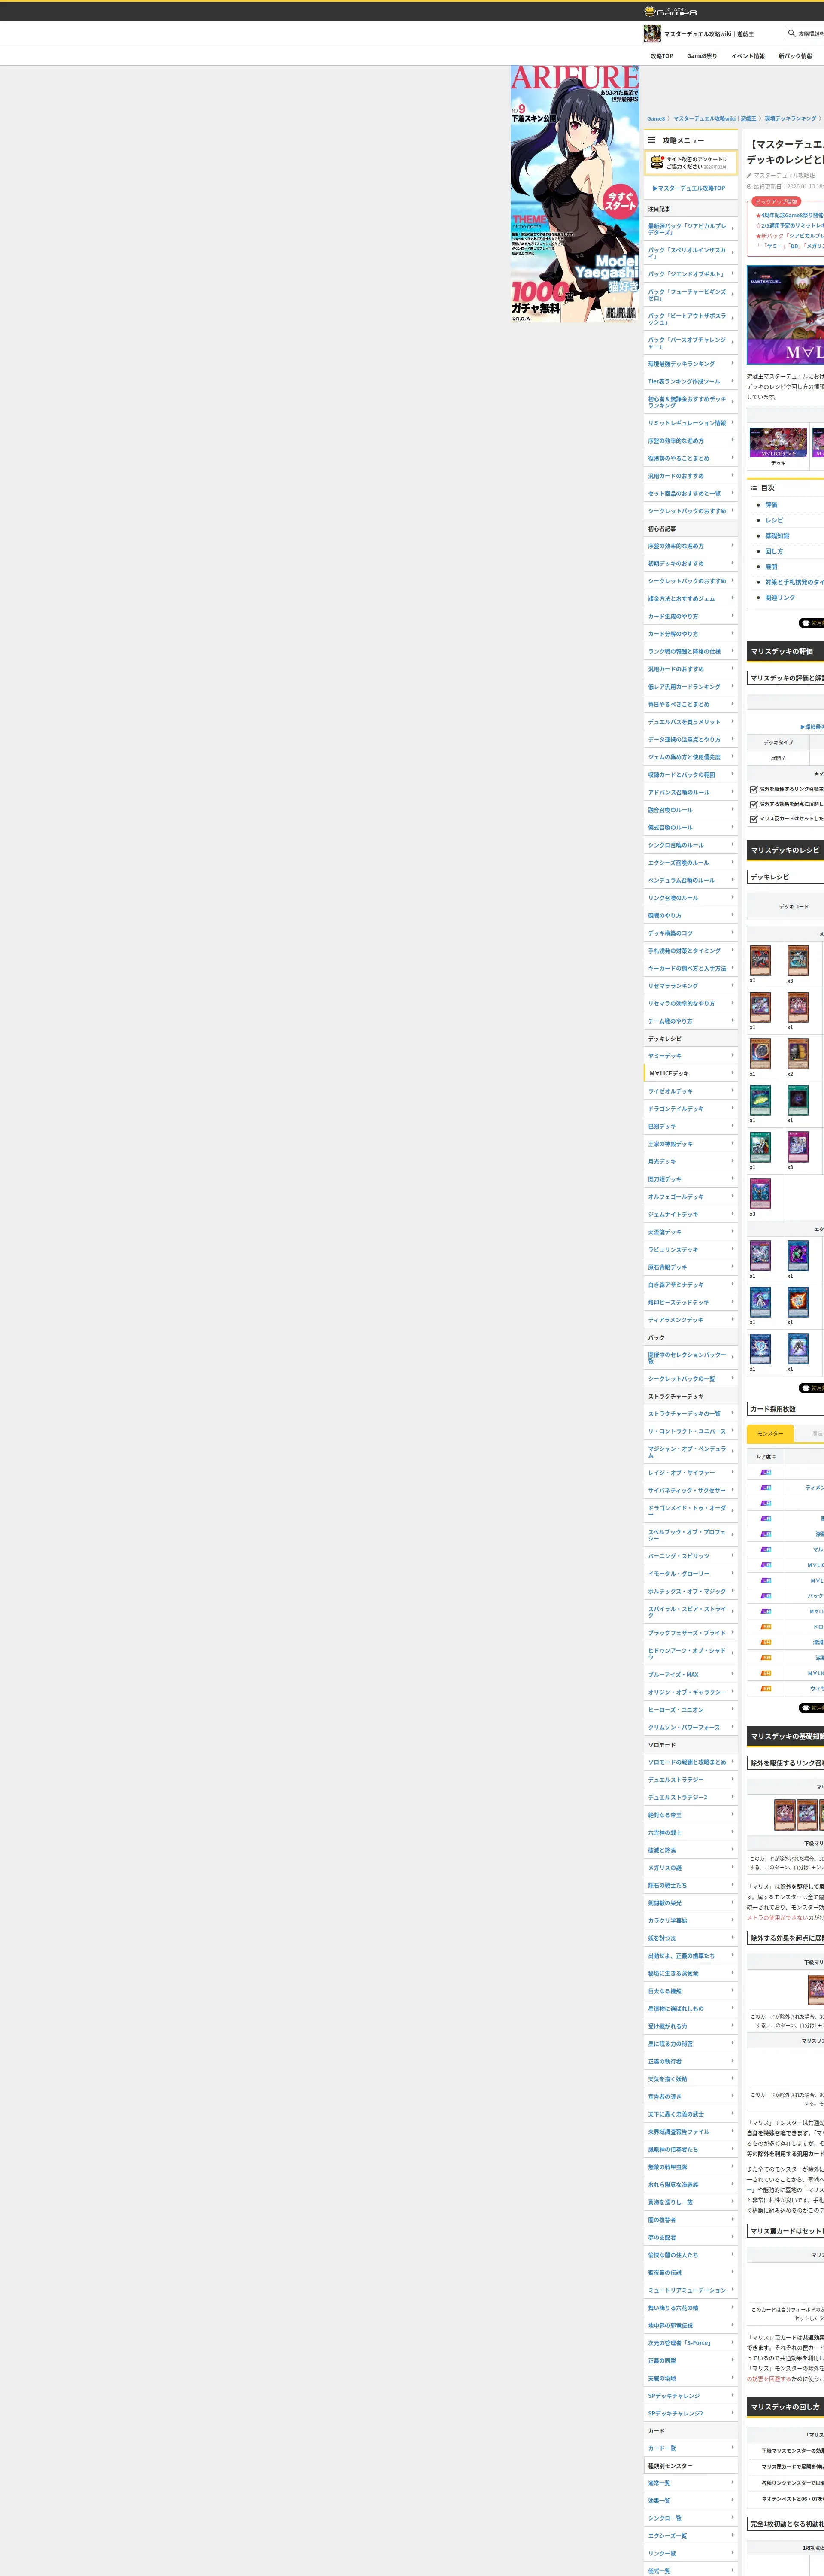Image resolution: width=824 pixels, height=2576 pixels.
Task: Toggle the 除外する効果を起点に展開 checkbox
Action: (x=753, y=804)
